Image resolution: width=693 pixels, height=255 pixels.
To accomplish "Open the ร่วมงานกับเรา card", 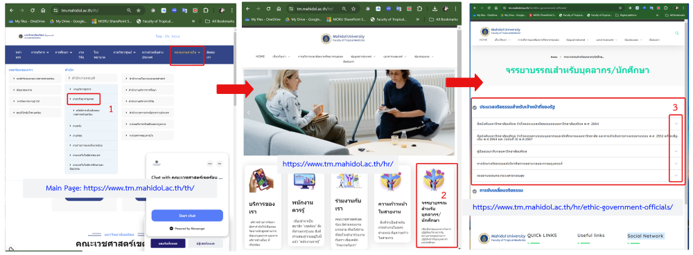I will tap(348, 208).
